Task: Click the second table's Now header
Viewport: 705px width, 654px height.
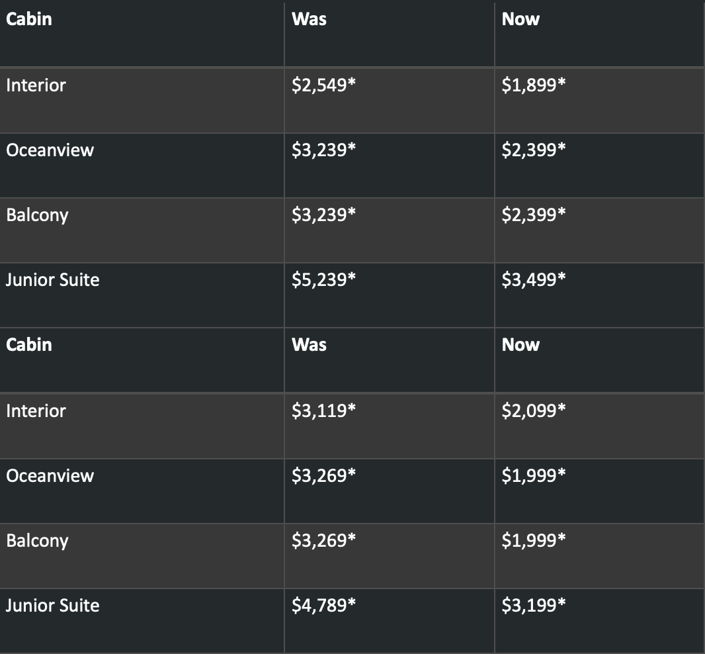Action: pos(520,345)
